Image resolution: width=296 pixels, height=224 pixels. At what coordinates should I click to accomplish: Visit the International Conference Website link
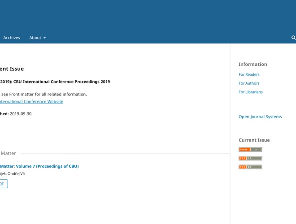click(31, 102)
